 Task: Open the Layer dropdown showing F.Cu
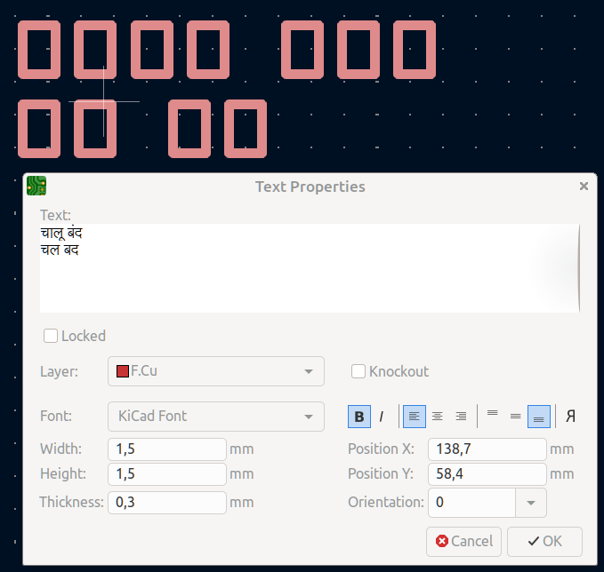point(215,371)
